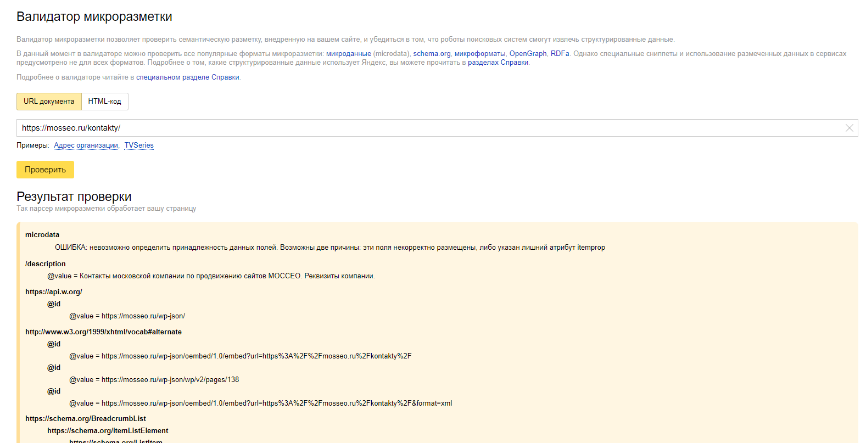Click the Результат проверки heading

pyautogui.click(x=74, y=197)
